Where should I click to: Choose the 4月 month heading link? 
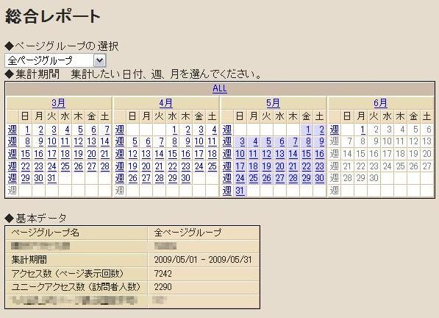165,103
